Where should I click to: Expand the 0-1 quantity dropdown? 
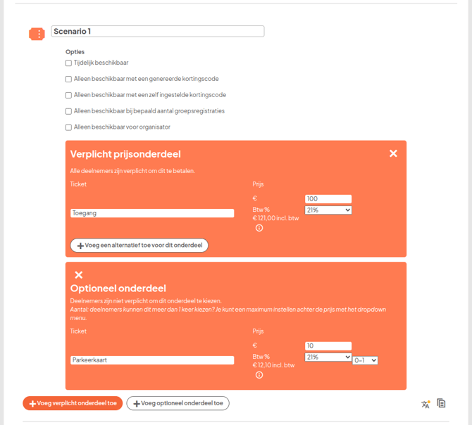click(x=366, y=360)
